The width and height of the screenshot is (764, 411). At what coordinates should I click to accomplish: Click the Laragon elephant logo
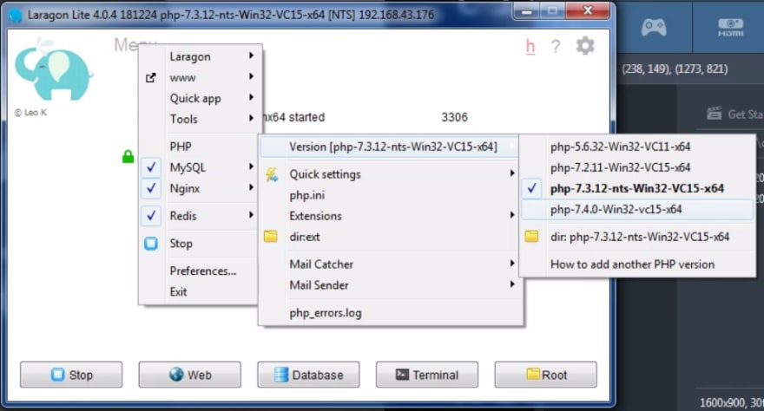point(53,69)
